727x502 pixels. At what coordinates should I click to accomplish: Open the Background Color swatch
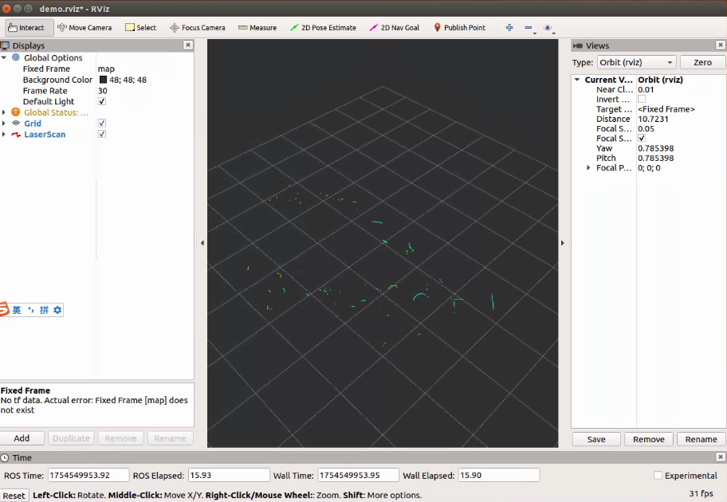[103, 80]
